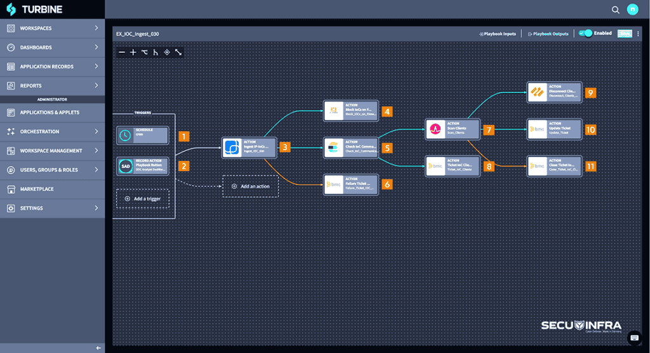Click Add a trigger
Image resolution: width=650 pixels, height=353 pixels.
click(x=143, y=198)
